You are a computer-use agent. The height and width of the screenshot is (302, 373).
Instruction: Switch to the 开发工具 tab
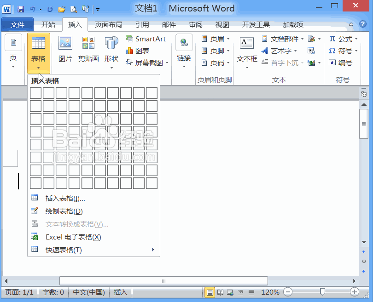256,24
